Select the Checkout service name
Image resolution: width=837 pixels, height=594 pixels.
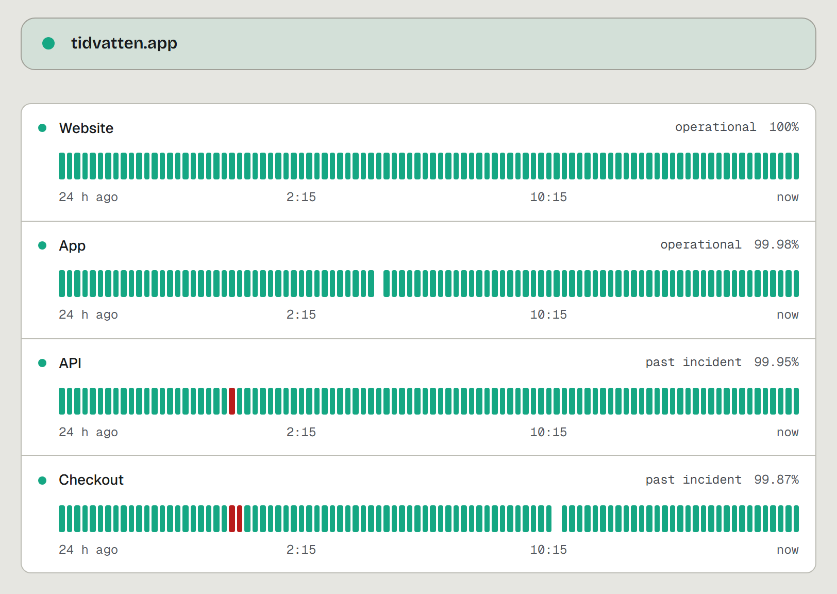coord(91,480)
